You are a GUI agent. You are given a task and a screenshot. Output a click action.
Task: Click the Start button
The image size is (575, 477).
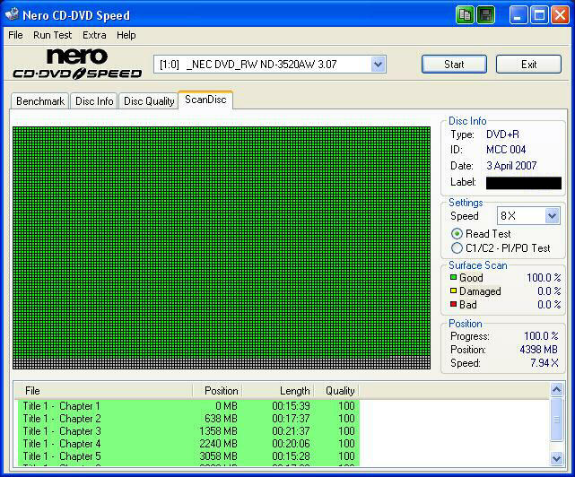(x=454, y=65)
